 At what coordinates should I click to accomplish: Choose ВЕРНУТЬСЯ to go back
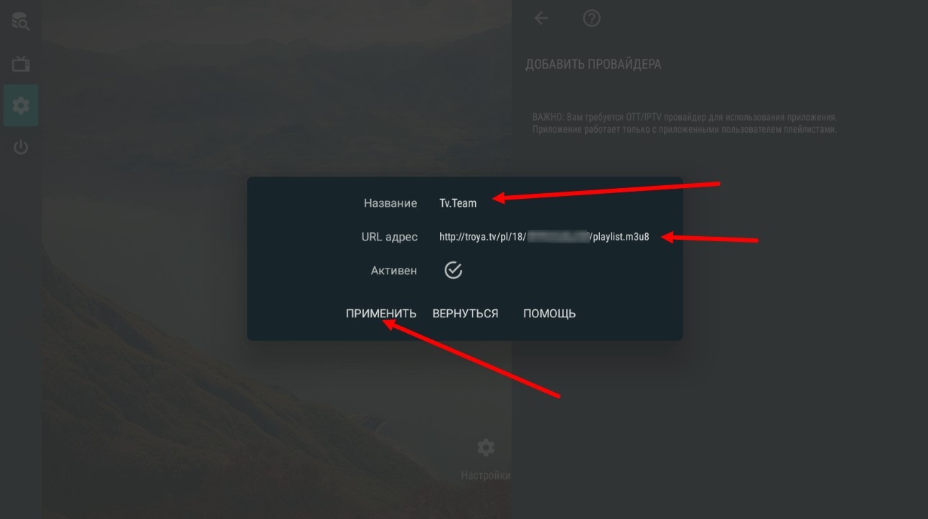click(465, 314)
